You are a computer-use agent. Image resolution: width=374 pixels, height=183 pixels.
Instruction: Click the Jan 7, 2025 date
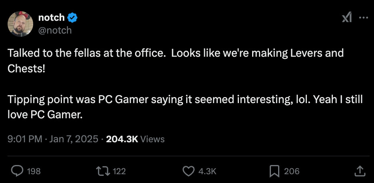74,139
